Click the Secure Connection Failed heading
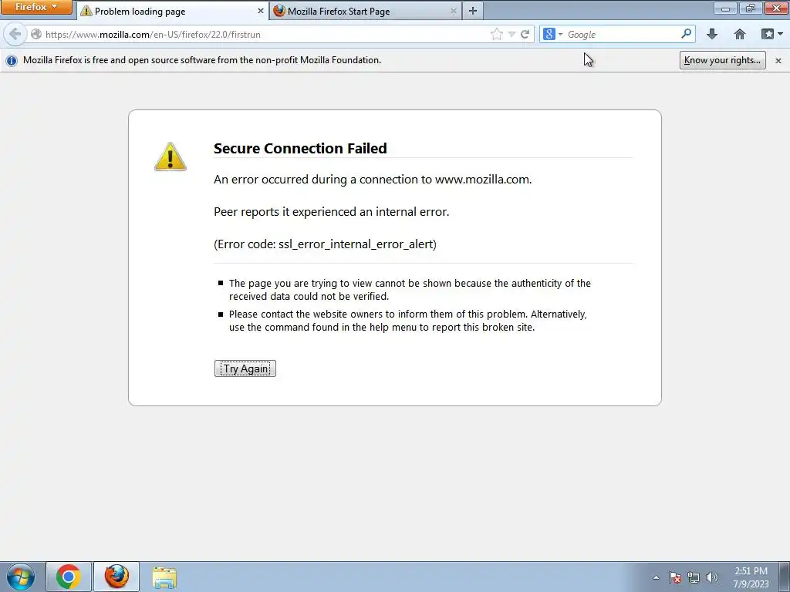 click(x=300, y=148)
